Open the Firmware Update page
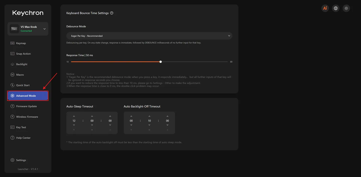 click(28, 106)
